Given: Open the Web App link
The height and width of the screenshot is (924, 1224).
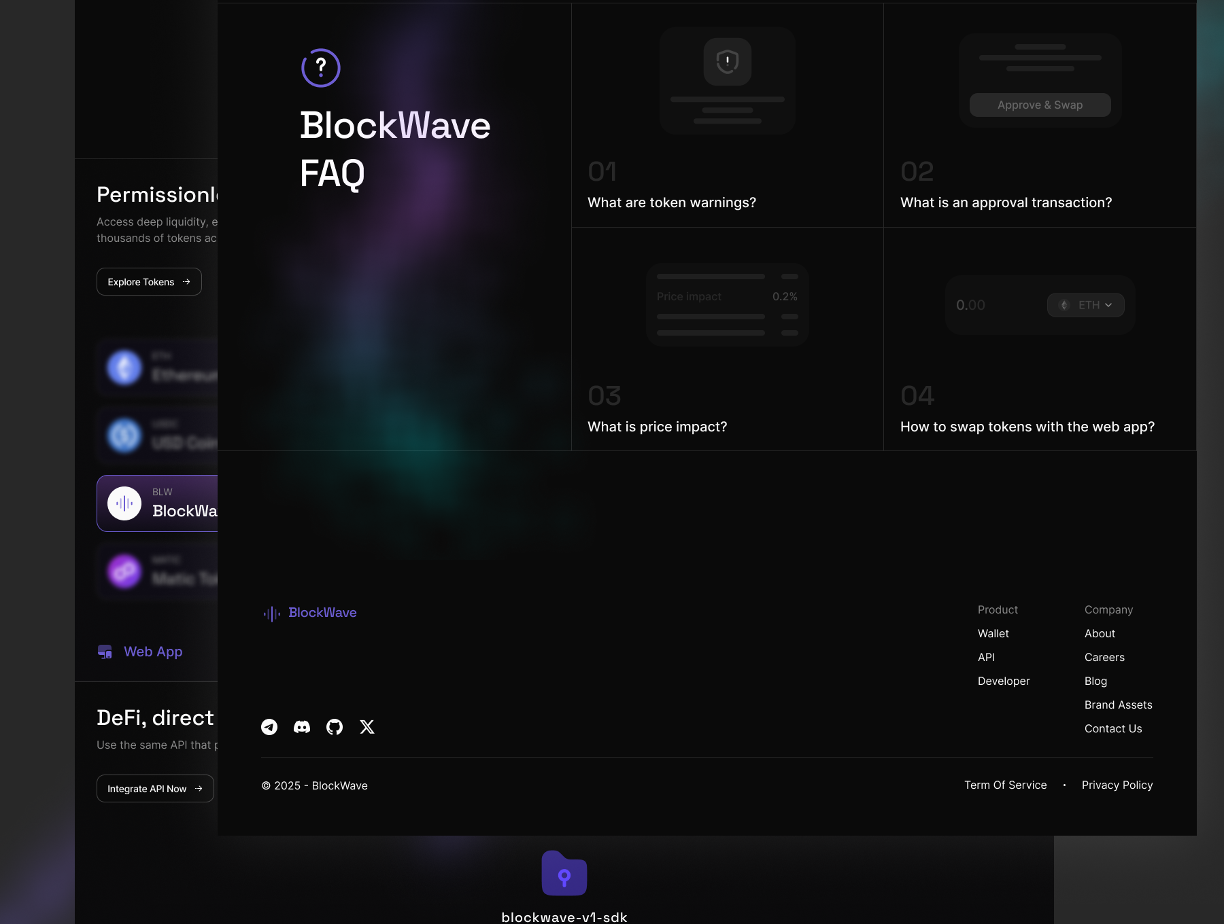Looking at the screenshot, I should [x=153, y=652].
